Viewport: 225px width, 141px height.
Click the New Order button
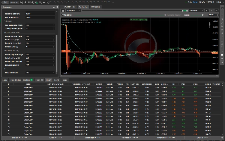(14, 2)
